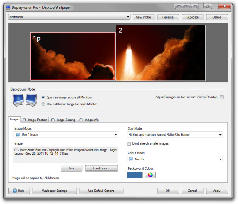Open the colour picker wheel icon
The width and height of the screenshot is (238, 204).
pos(150,175)
